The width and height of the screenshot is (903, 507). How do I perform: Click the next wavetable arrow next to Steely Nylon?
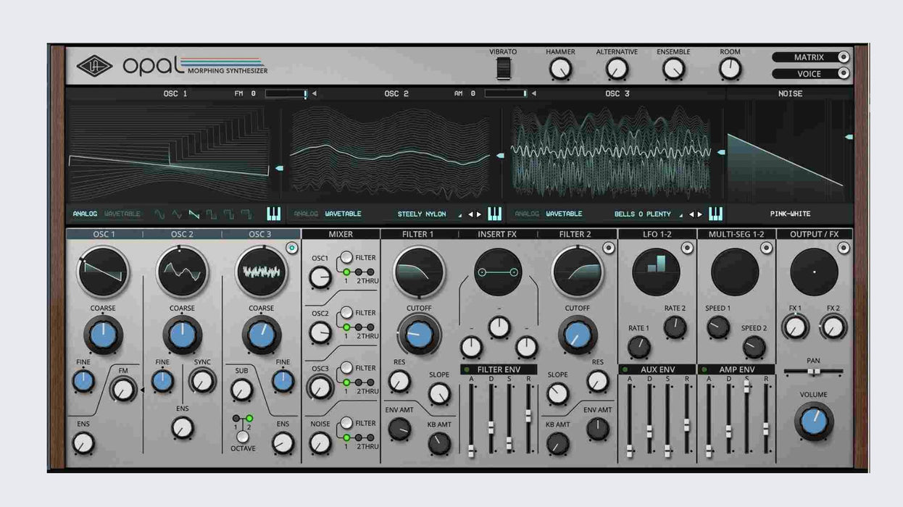pyautogui.click(x=478, y=214)
